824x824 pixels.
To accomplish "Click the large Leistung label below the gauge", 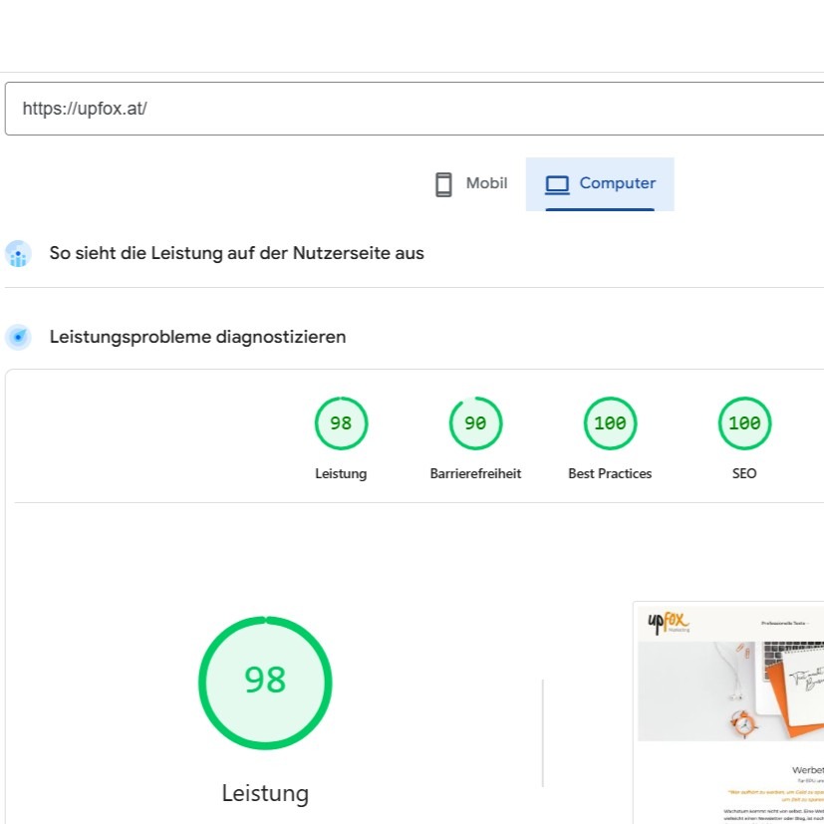I will tap(265, 794).
